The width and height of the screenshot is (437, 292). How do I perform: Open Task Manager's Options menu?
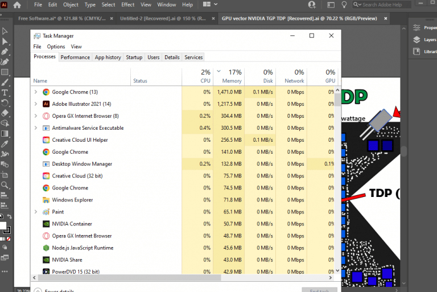(x=56, y=47)
